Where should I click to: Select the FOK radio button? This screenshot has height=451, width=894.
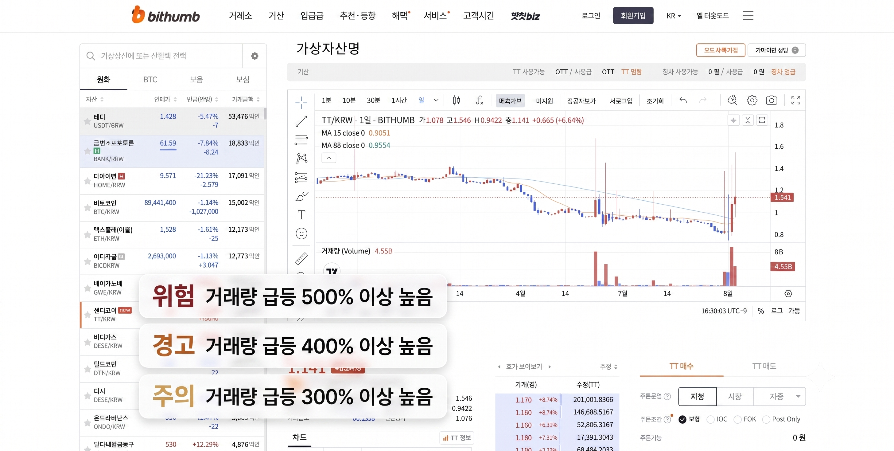coord(737,419)
